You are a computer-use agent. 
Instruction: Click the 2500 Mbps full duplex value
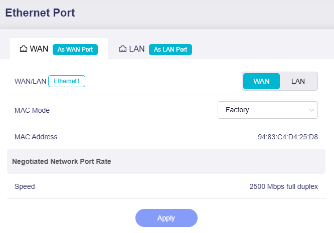tap(284, 186)
